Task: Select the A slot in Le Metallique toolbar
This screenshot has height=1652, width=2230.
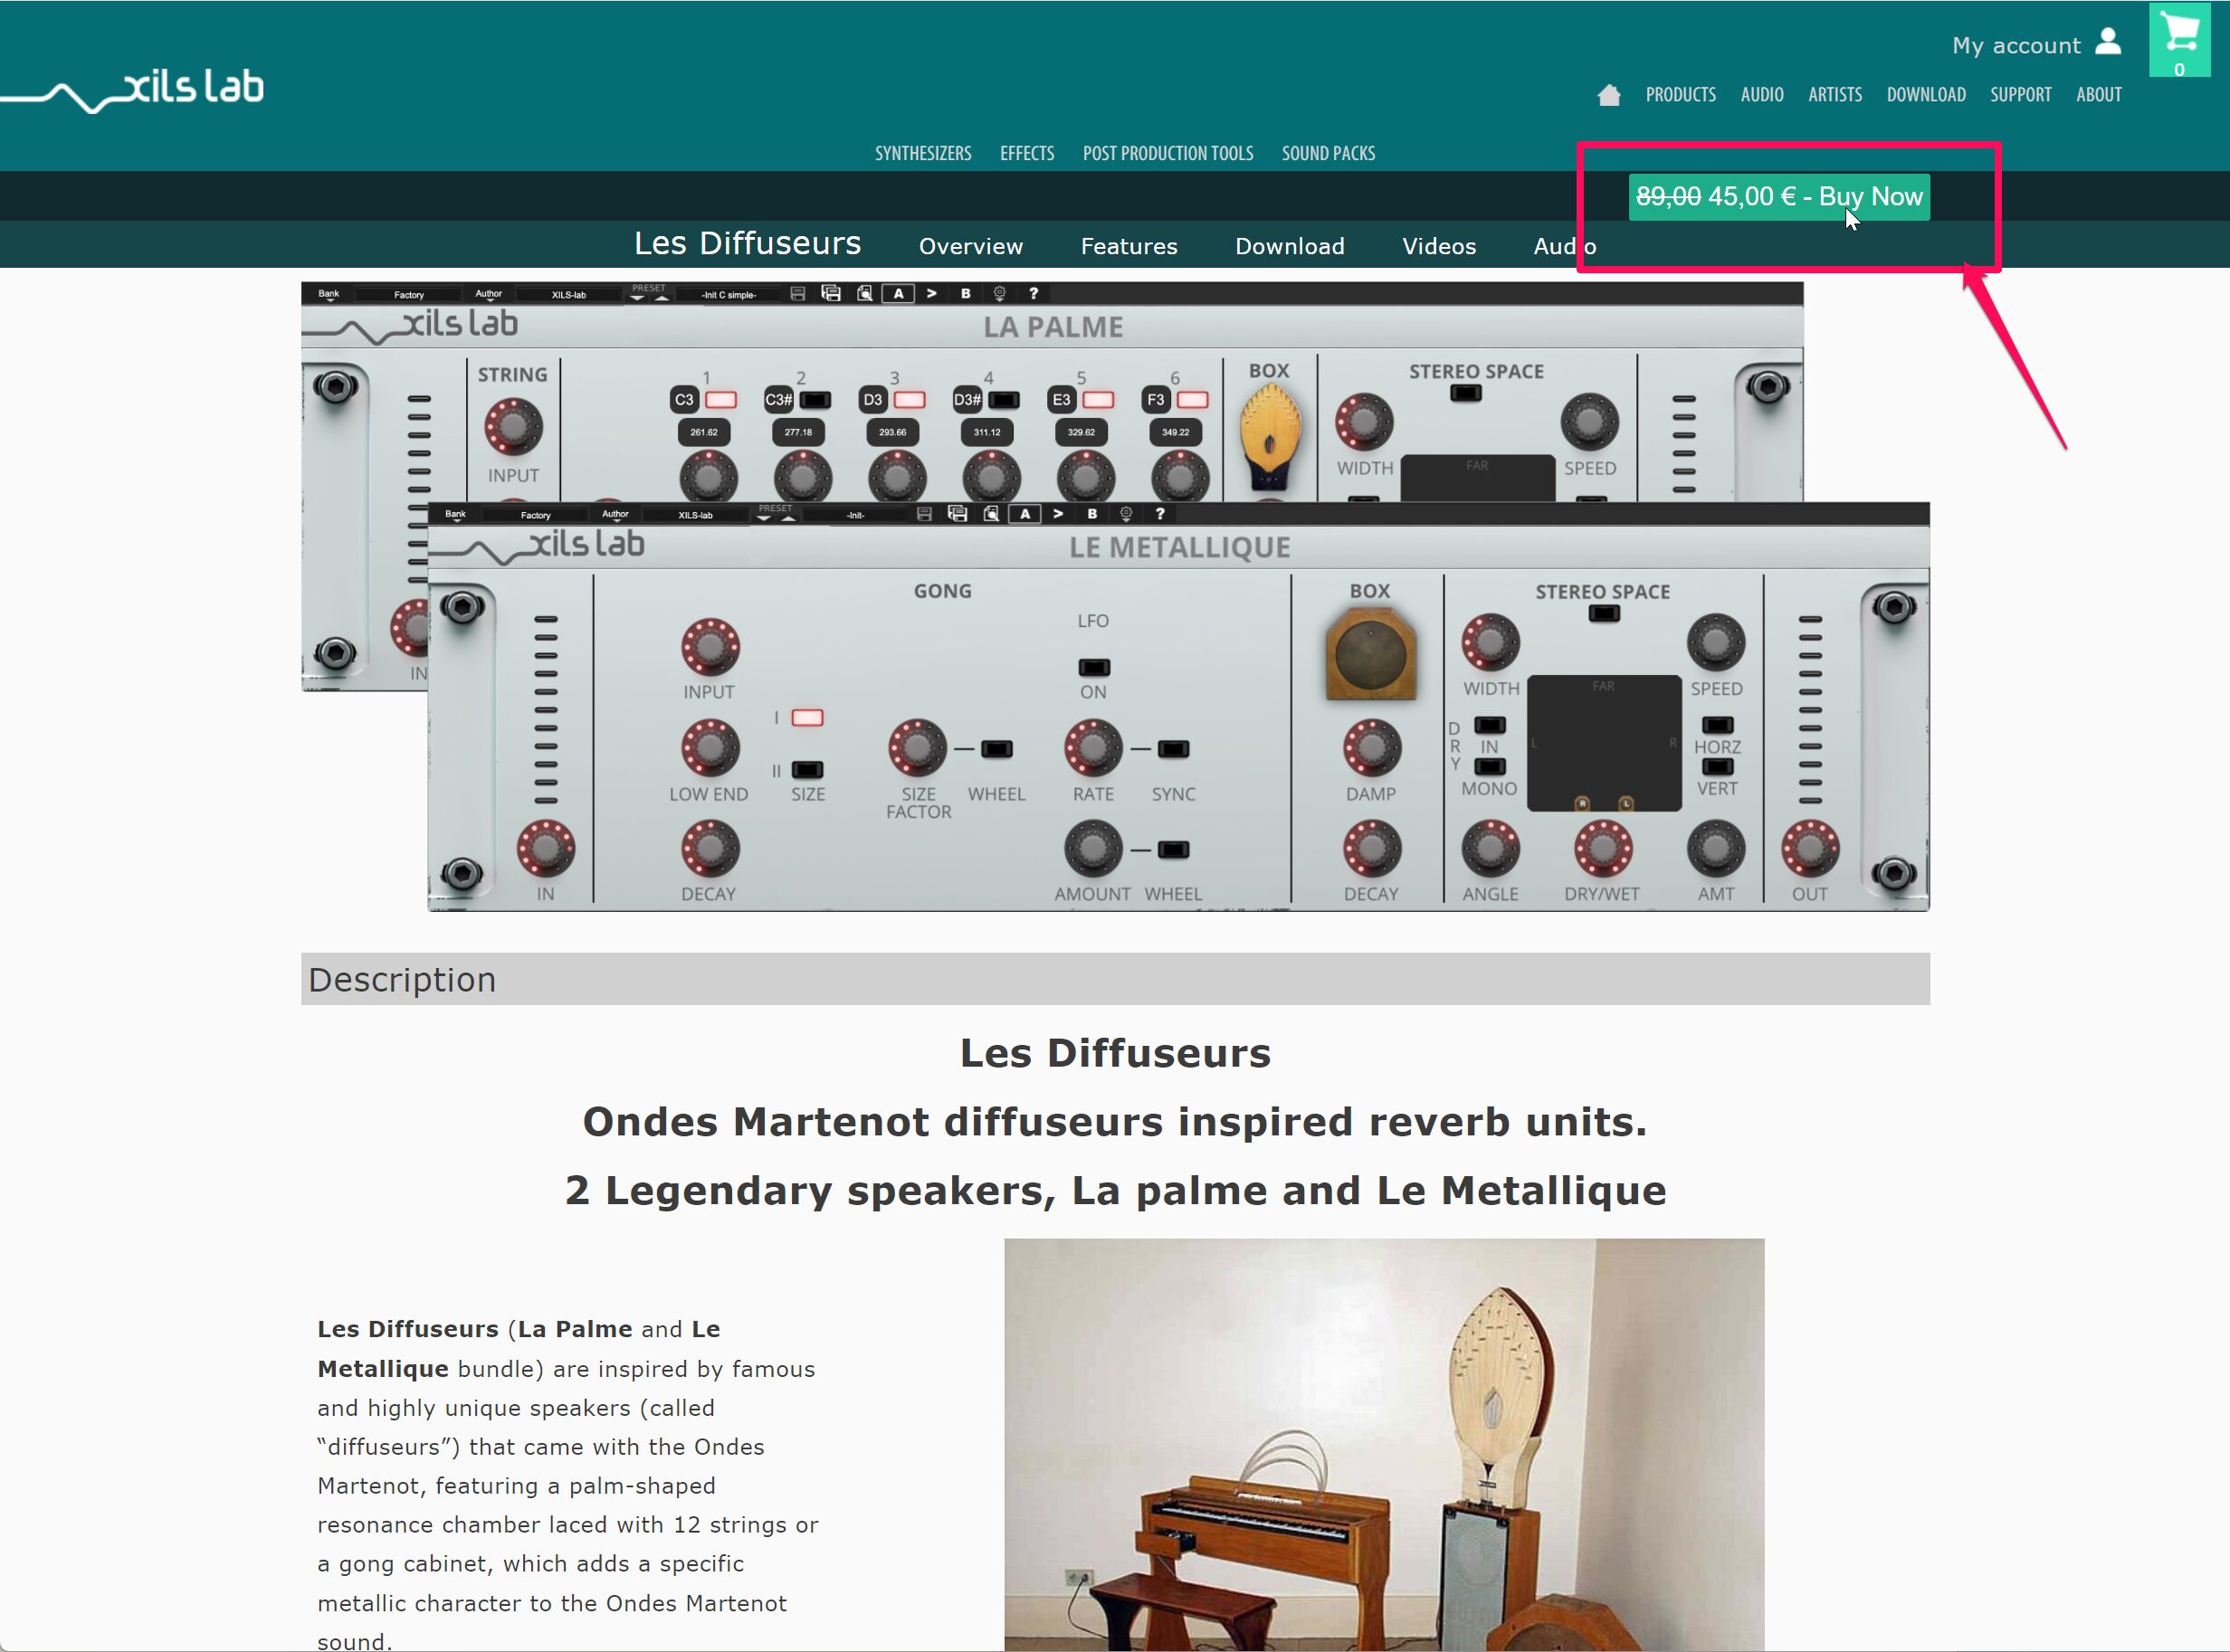Action: 1025,513
